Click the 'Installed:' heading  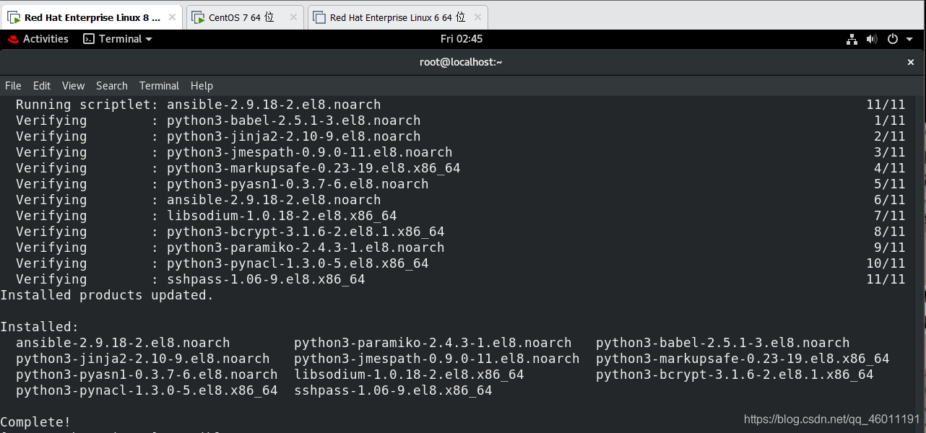[40, 327]
